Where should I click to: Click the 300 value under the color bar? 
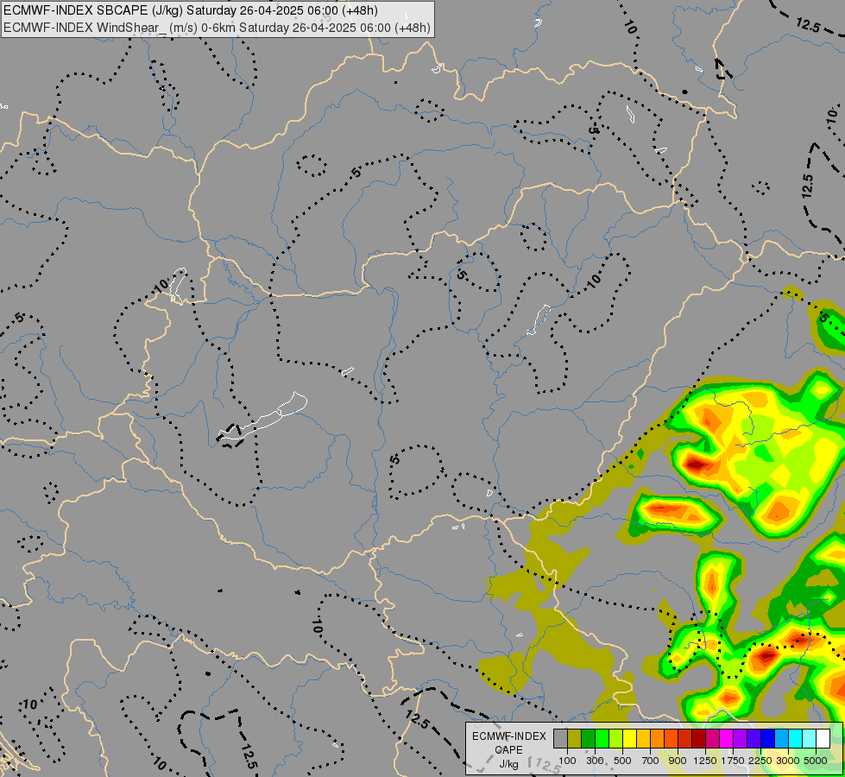pyautogui.click(x=595, y=761)
